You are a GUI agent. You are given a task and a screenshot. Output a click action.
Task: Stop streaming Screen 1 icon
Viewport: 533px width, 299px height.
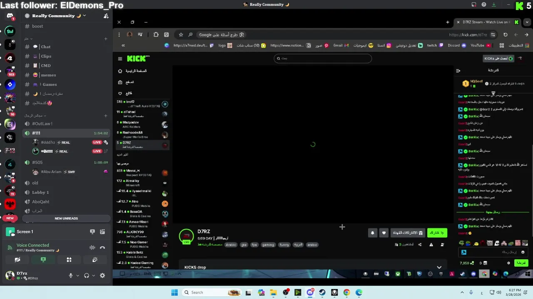tap(92, 232)
